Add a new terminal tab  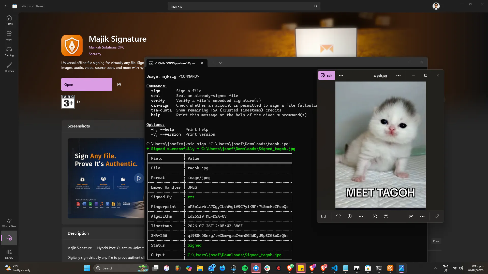point(213,63)
